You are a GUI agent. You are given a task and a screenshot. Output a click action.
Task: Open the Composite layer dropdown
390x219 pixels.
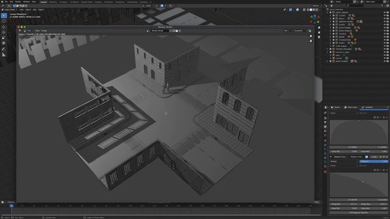300,31
